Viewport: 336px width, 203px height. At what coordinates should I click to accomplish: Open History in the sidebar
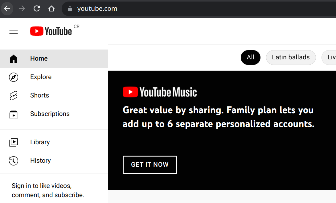pyautogui.click(x=54, y=161)
